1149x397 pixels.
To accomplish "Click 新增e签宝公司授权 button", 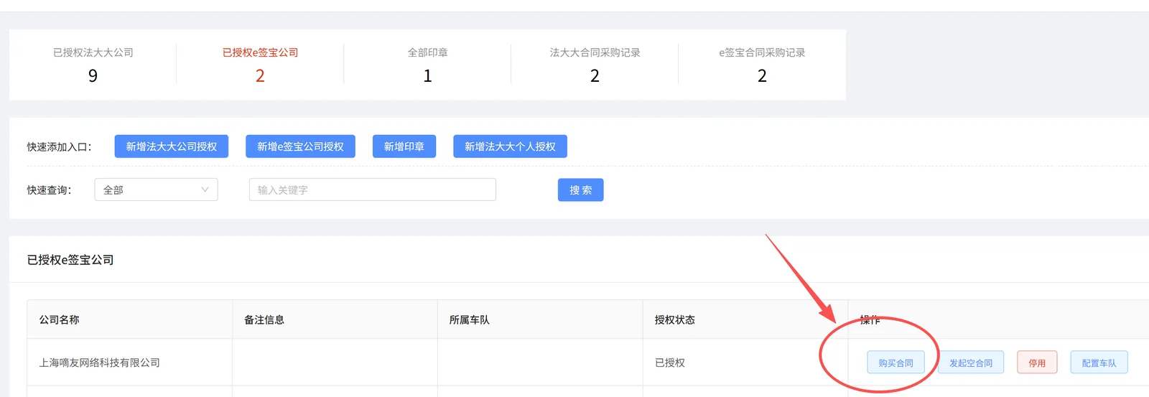I will pyautogui.click(x=300, y=146).
